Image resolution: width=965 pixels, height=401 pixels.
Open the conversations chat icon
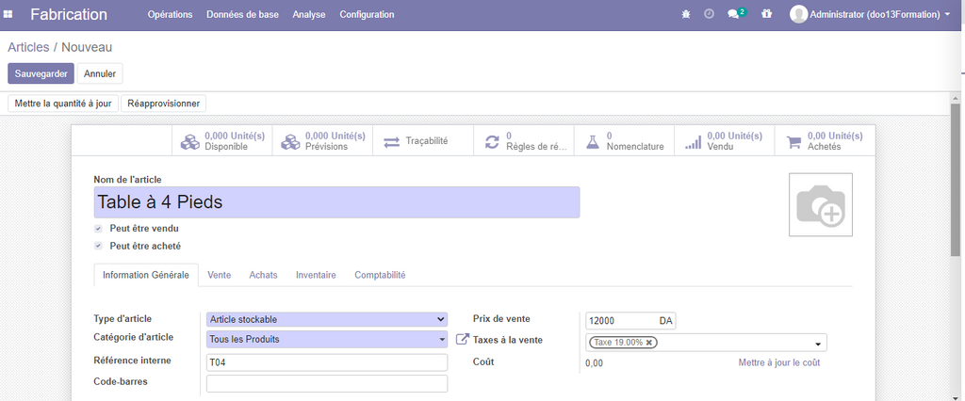(734, 14)
